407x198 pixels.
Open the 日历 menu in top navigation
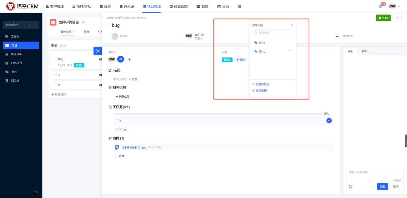pyautogui.click(x=223, y=6)
